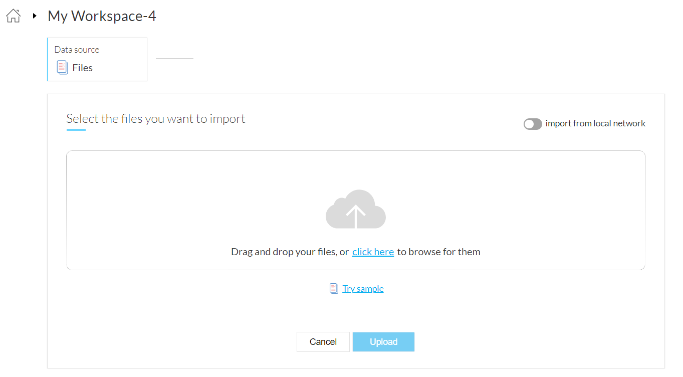Click the "Files" text in the step card
683x377 pixels.
(x=82, y=68)
